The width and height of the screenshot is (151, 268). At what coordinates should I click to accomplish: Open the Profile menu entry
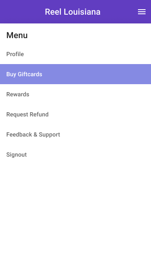(75, 54)
